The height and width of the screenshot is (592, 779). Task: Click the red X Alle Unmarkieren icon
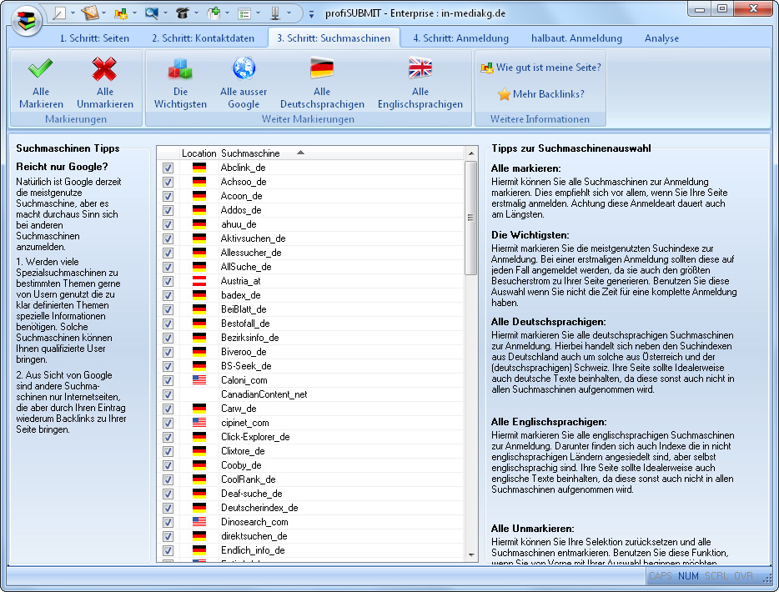pos(104,68)
